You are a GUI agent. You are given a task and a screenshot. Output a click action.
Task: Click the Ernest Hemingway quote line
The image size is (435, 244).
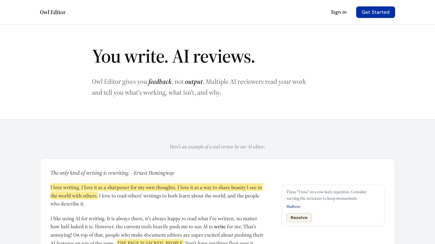coord(112,173)
